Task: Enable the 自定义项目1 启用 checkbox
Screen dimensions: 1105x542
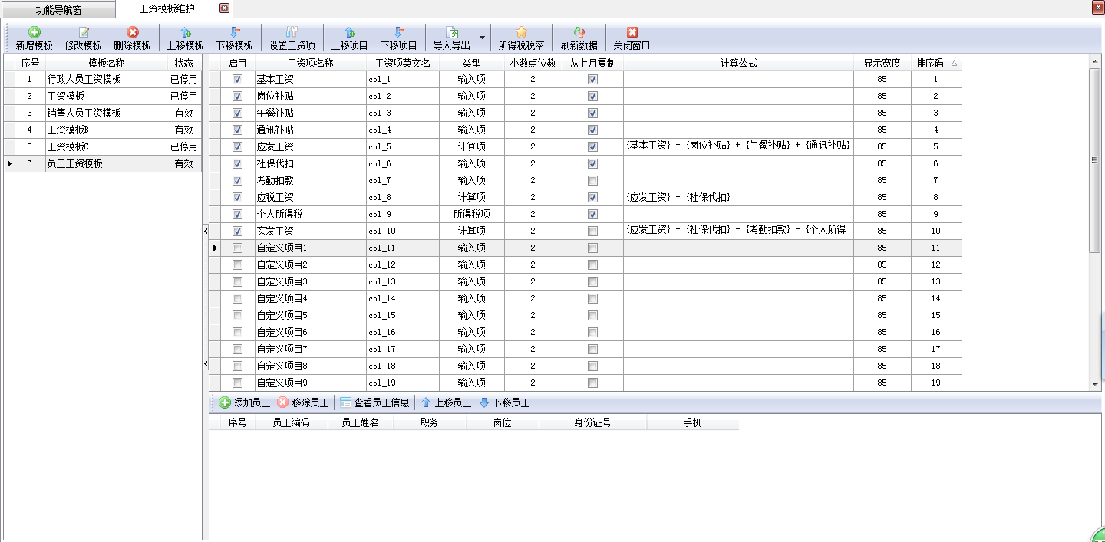Action: [237, 248]
